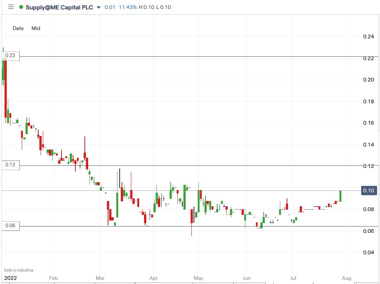
Task: Open the instrument selector dropdown arrow
Action: 98,7
